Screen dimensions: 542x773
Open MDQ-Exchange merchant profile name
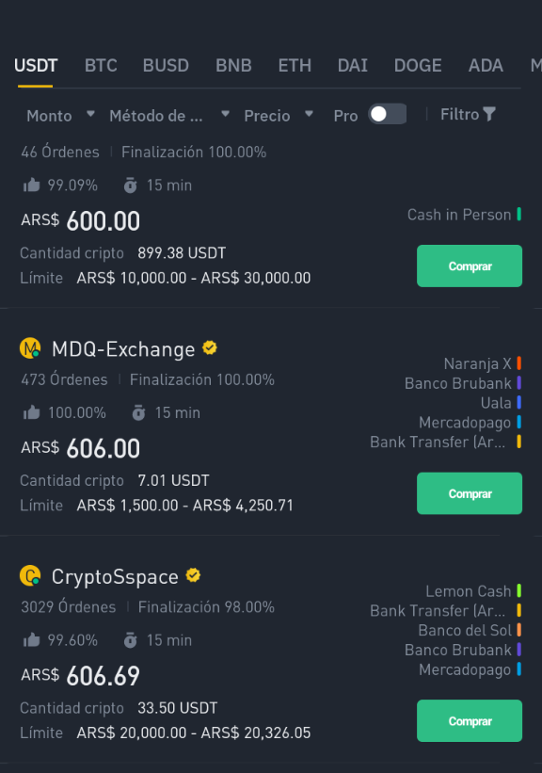[123, 349]
